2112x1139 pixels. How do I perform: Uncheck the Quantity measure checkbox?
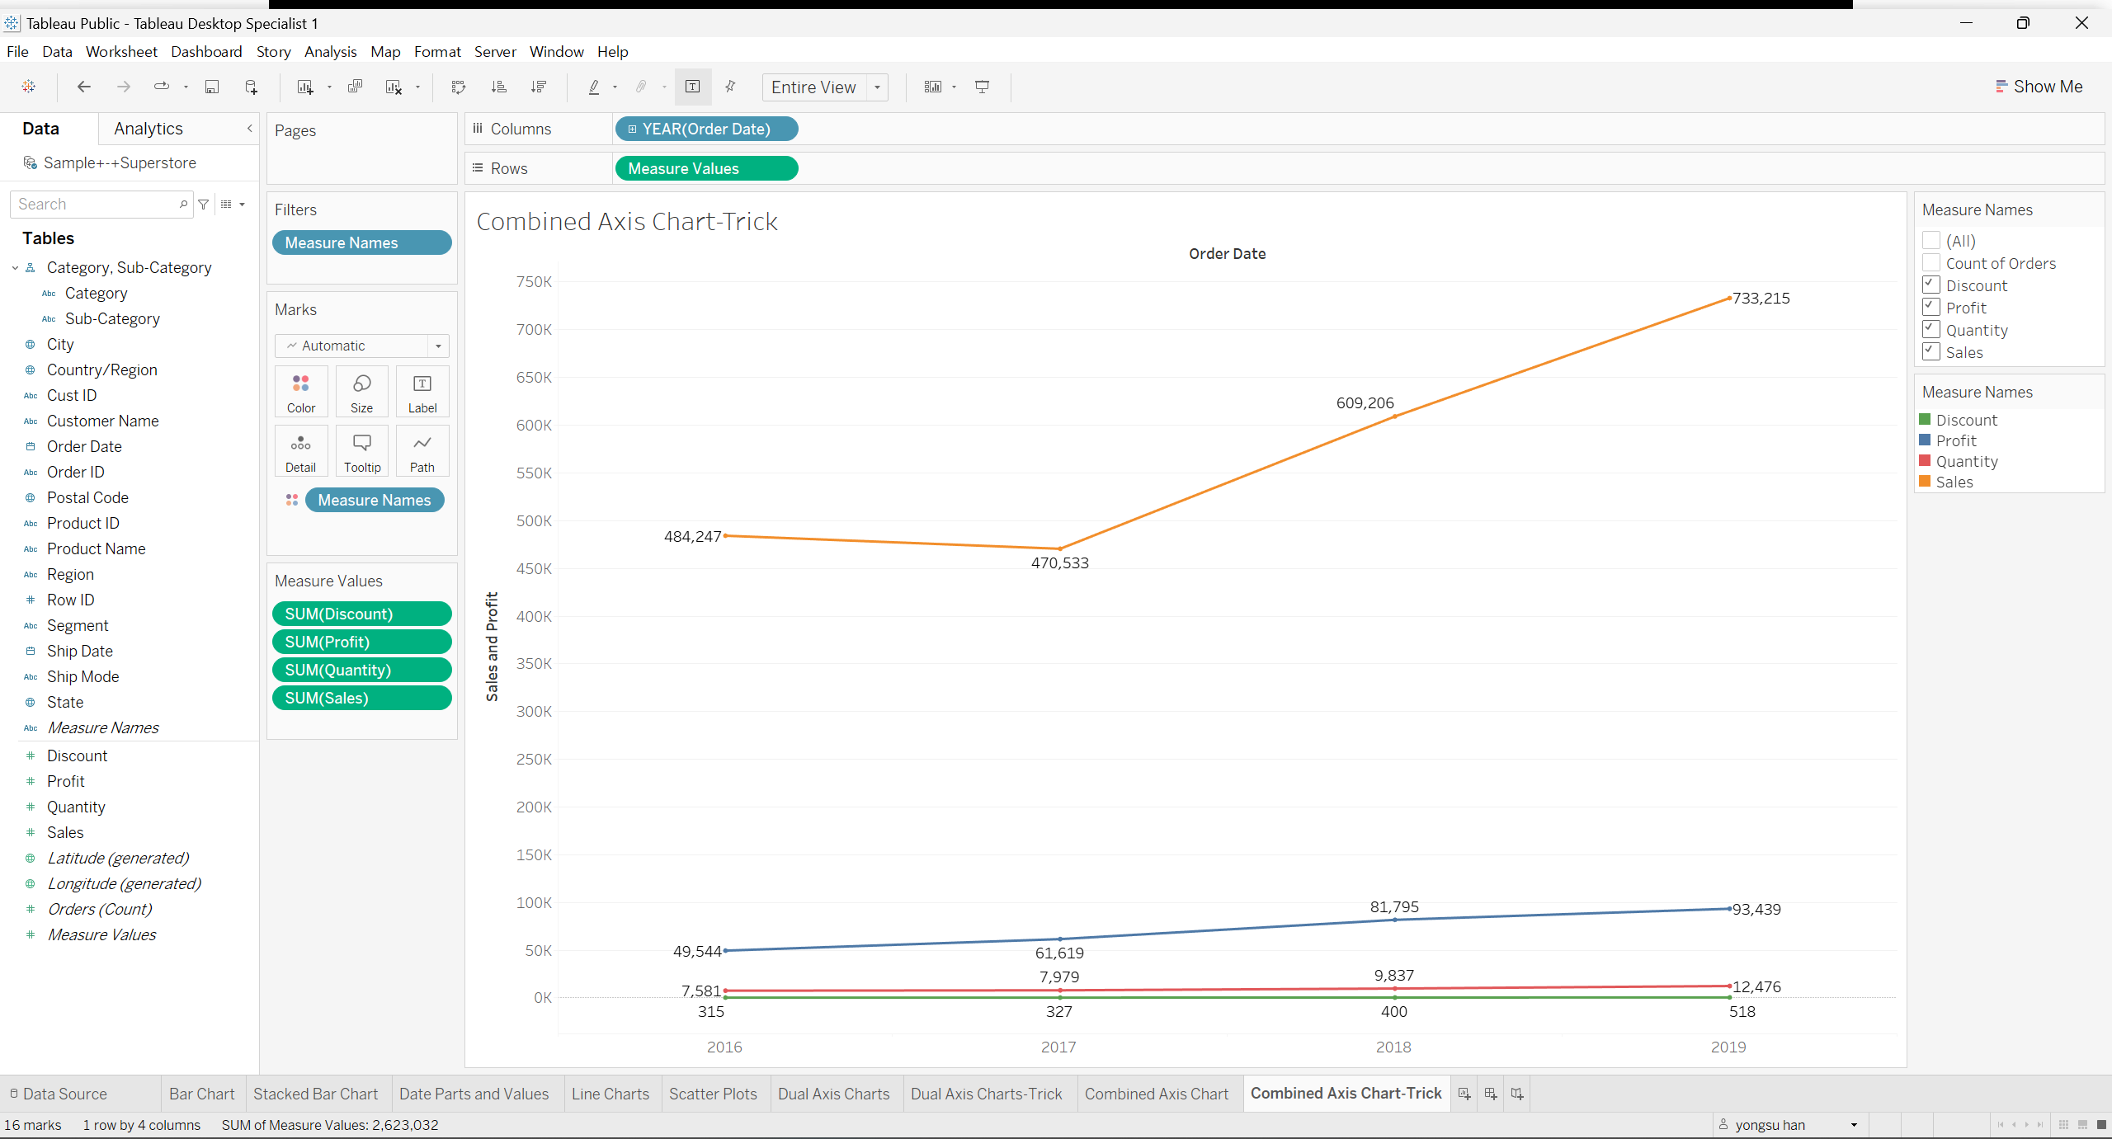click(1930, 330)
